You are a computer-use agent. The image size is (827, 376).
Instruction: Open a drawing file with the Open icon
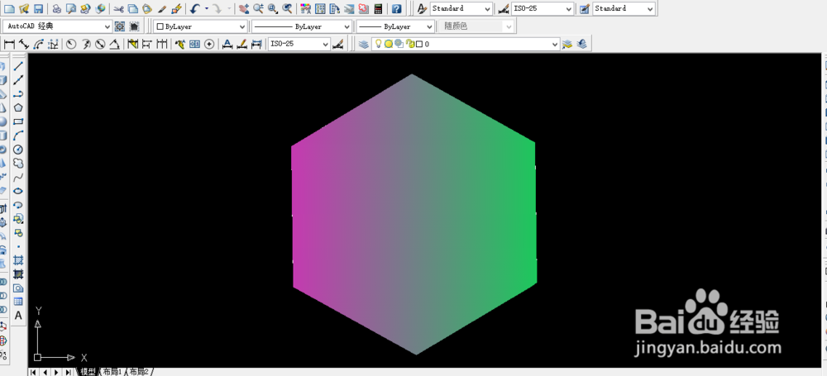click(x=24, y=9)
